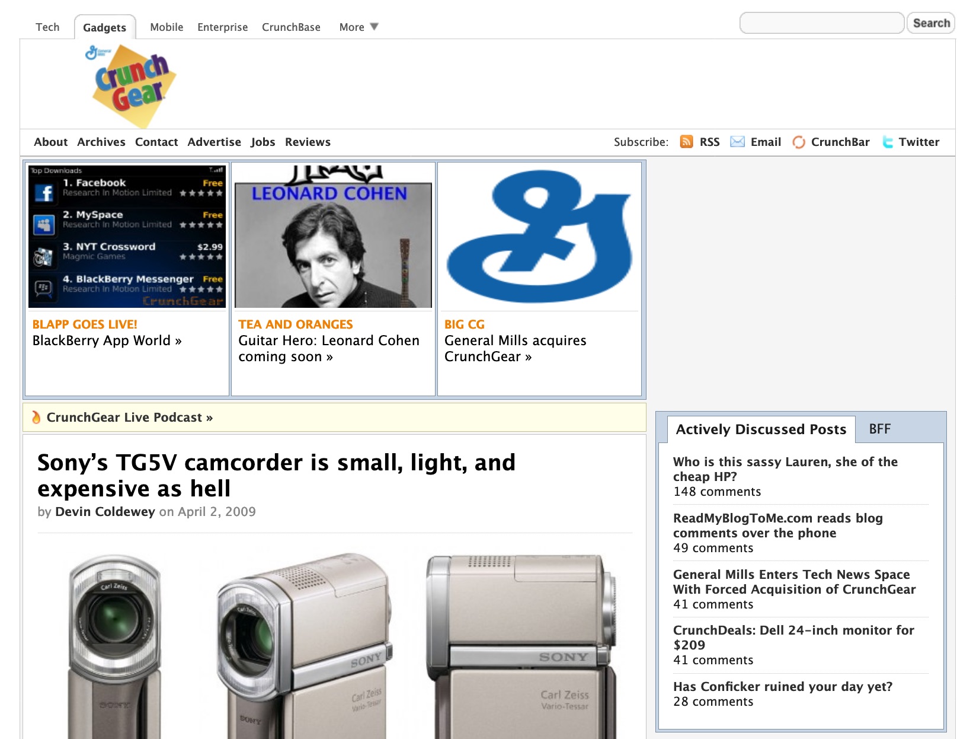Select Reviews from the navigation bar
The height and width of the screenshot is (739, 973).
click(x=308, y=142)
